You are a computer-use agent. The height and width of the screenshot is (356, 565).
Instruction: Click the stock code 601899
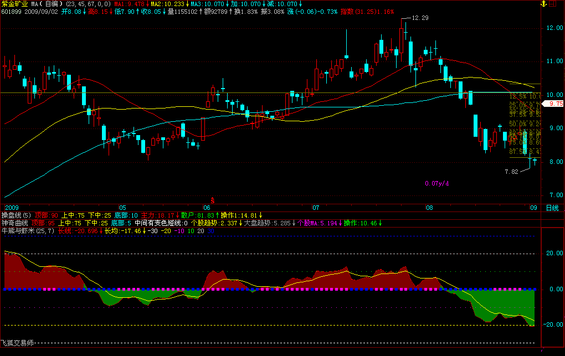pos(11,12)
